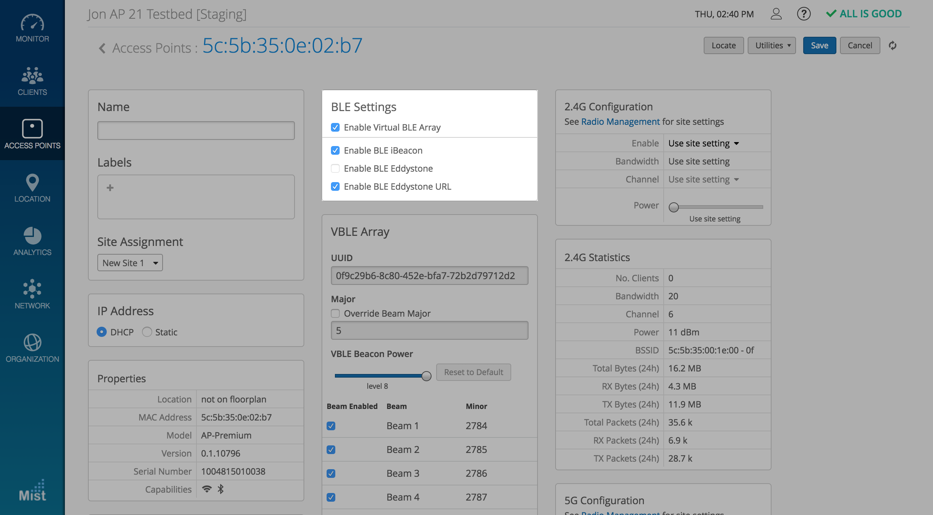This screenshot has width=933, height=515.
Task: Open the Monitor dashboard icon
Action: pyautogui.click(x=32, y=23)
